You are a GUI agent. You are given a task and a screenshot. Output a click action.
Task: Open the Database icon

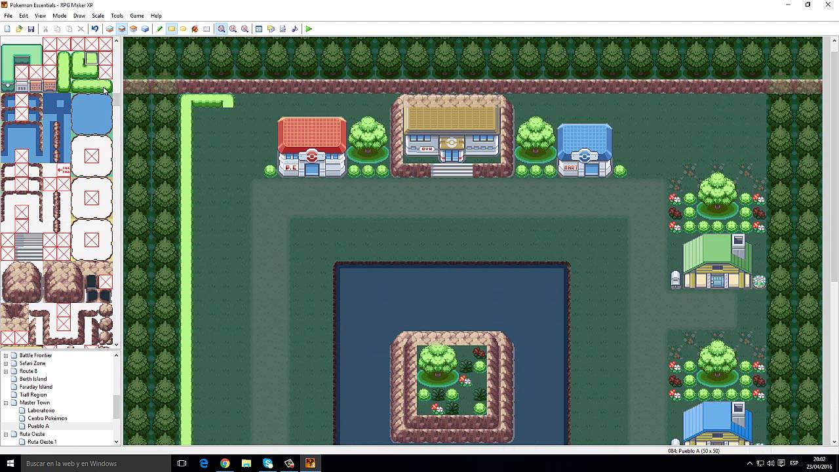tap(259, 29)
